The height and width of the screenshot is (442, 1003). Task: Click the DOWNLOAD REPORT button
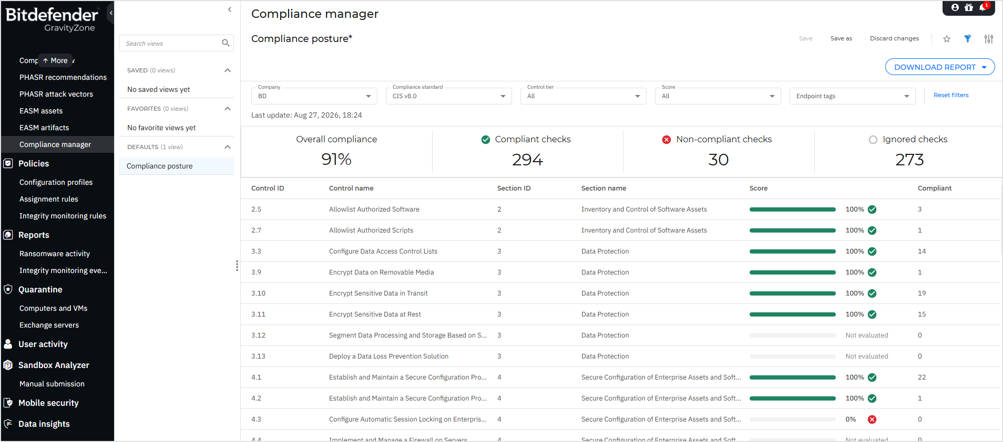click(940, 67)
